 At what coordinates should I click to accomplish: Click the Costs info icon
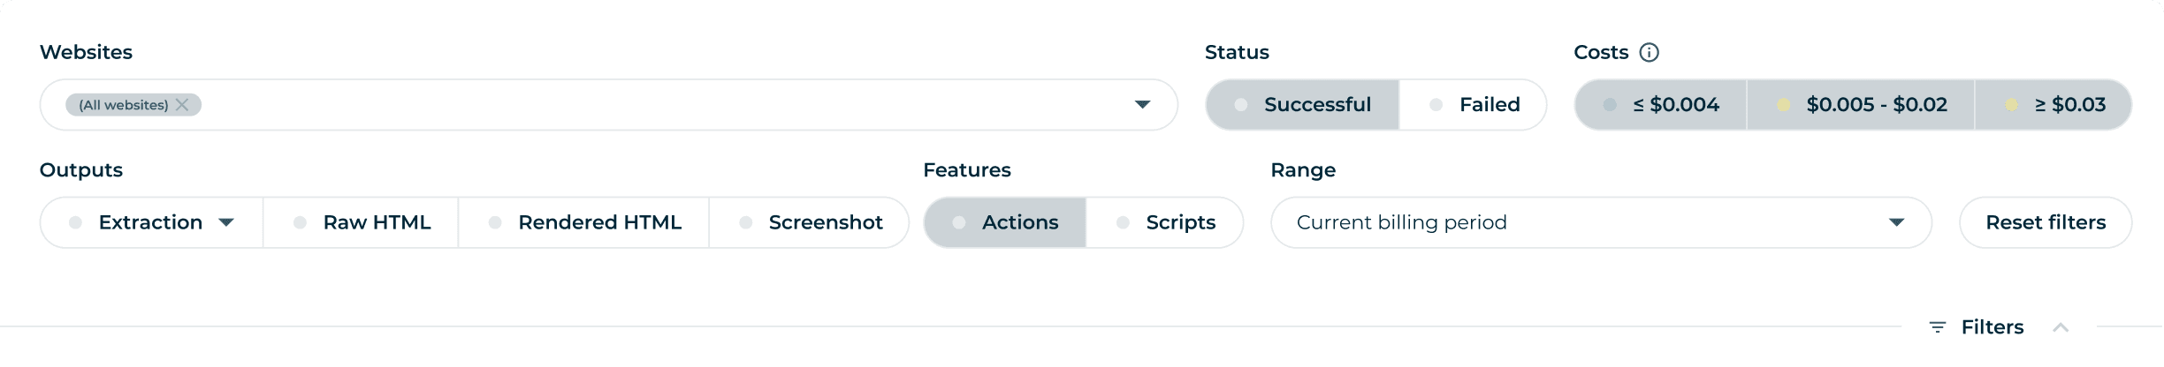[x=1649, y=53]
